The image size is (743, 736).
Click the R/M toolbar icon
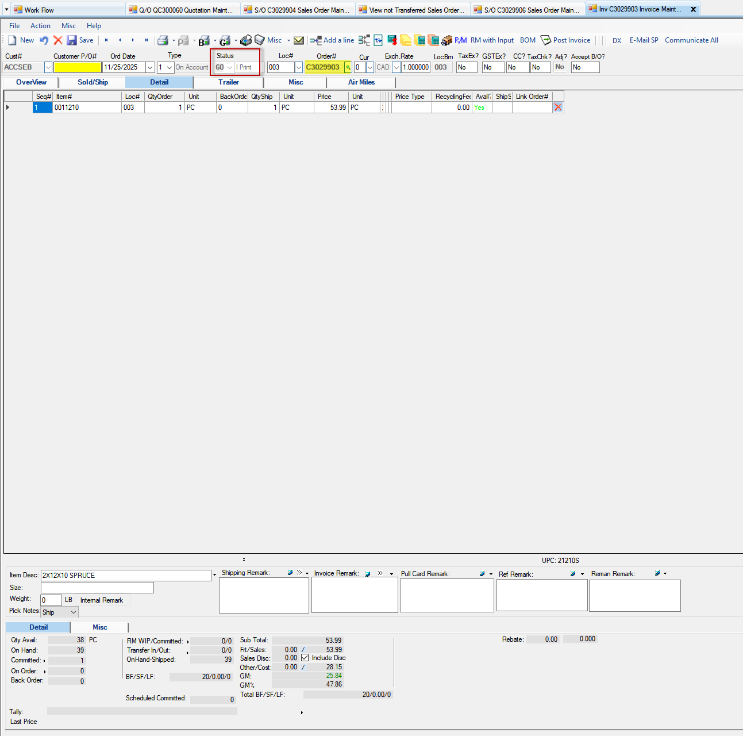461,40
